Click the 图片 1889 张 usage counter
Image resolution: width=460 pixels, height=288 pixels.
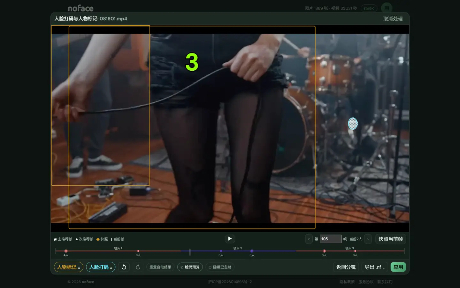point(316,8)
